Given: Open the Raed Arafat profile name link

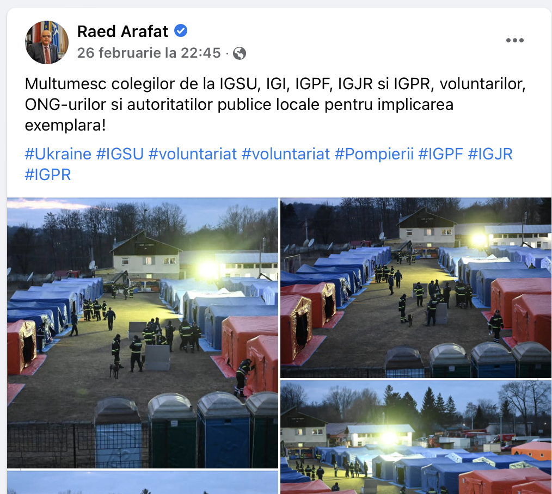Looking at the screenshot, I should point(122,32).
